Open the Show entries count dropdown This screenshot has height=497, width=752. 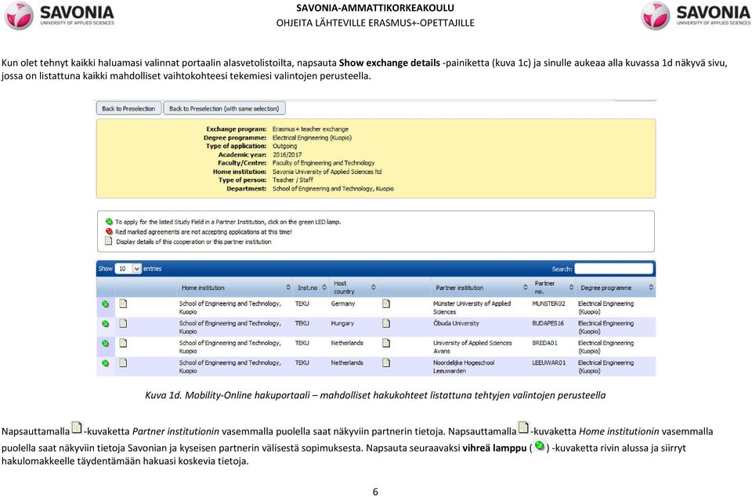[128, 269]
